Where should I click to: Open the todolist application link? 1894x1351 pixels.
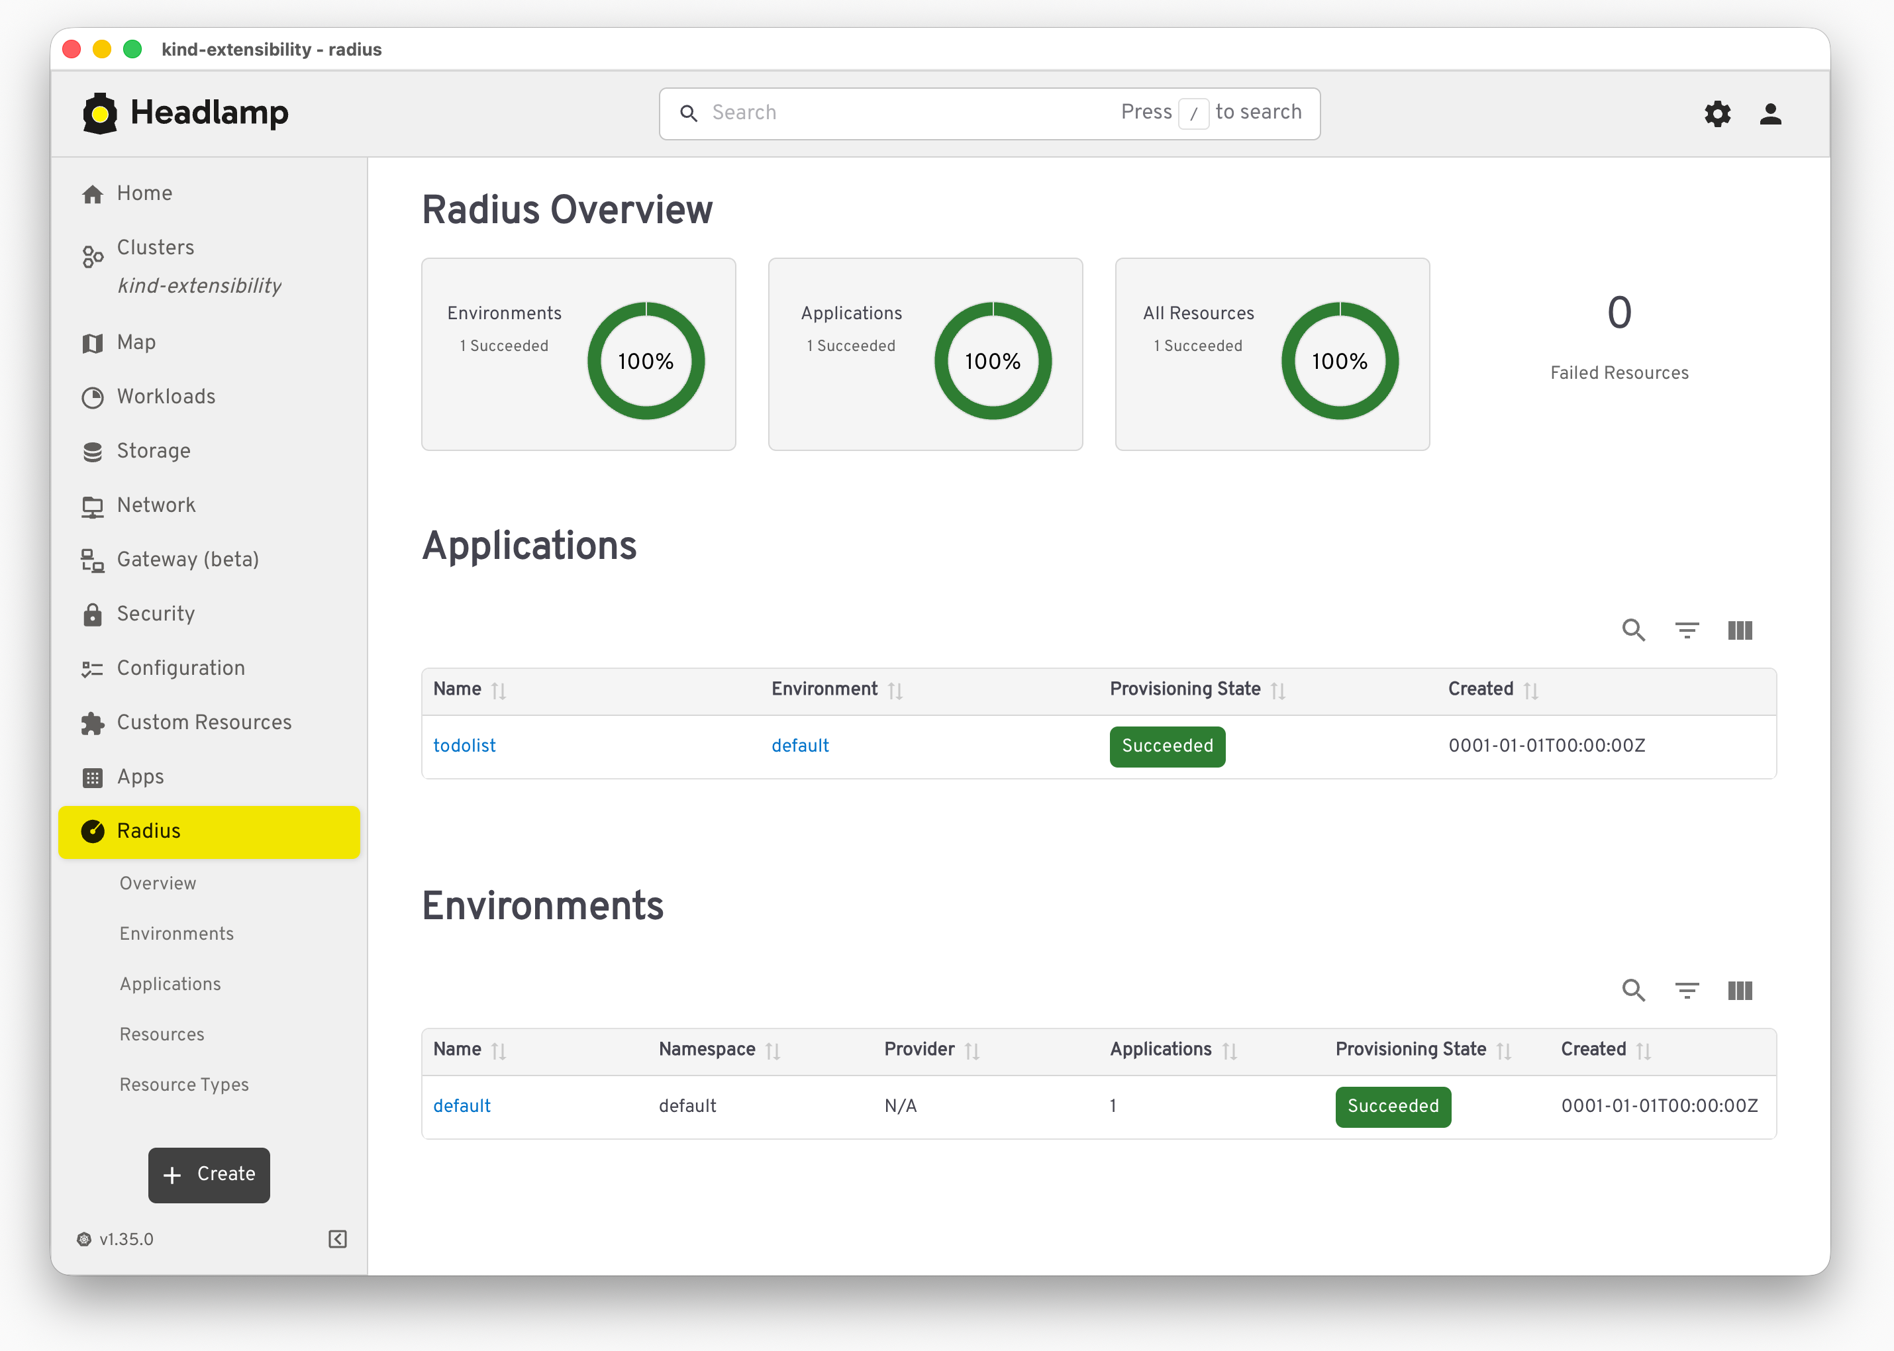pos(464,746)
